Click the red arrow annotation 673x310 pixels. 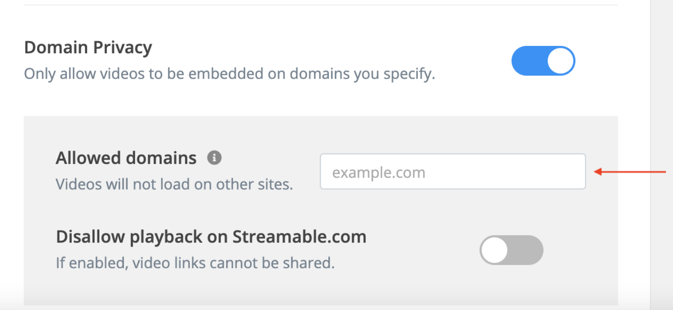click(x=630, y=172)
